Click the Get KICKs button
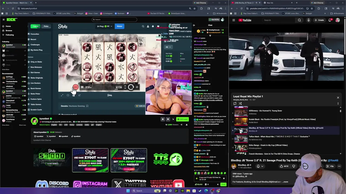 (214, 19)
